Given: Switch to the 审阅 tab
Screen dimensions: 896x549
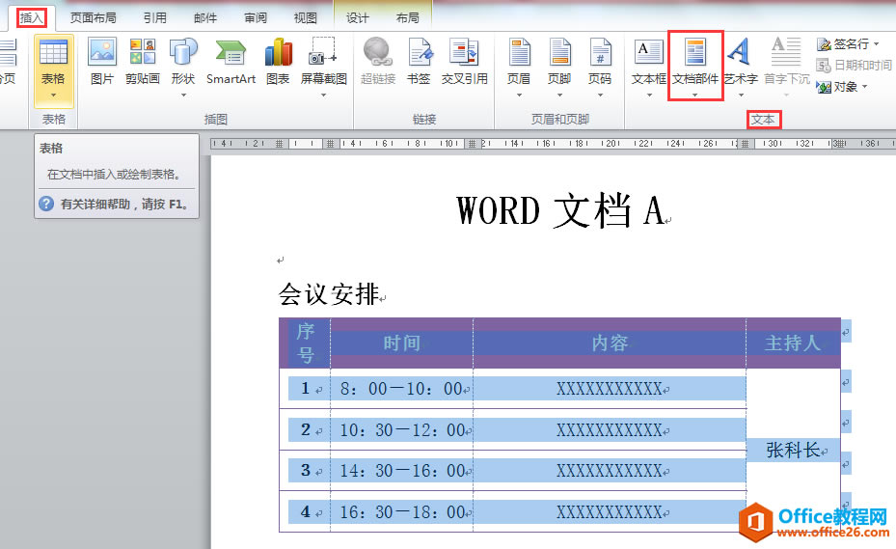Looking at the screenshot, I should 256,18.
